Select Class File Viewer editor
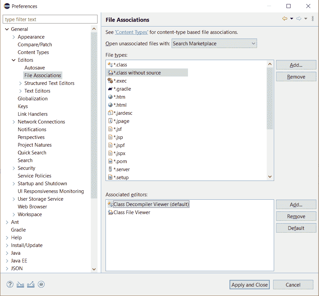The width and height of the screenshot is (319, 296). click(132, 212)
